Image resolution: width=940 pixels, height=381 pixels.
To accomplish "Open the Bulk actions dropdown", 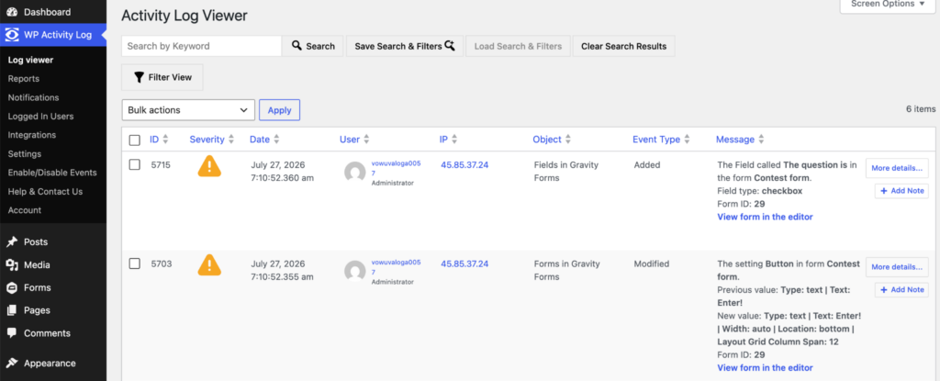I will point(188,110).
